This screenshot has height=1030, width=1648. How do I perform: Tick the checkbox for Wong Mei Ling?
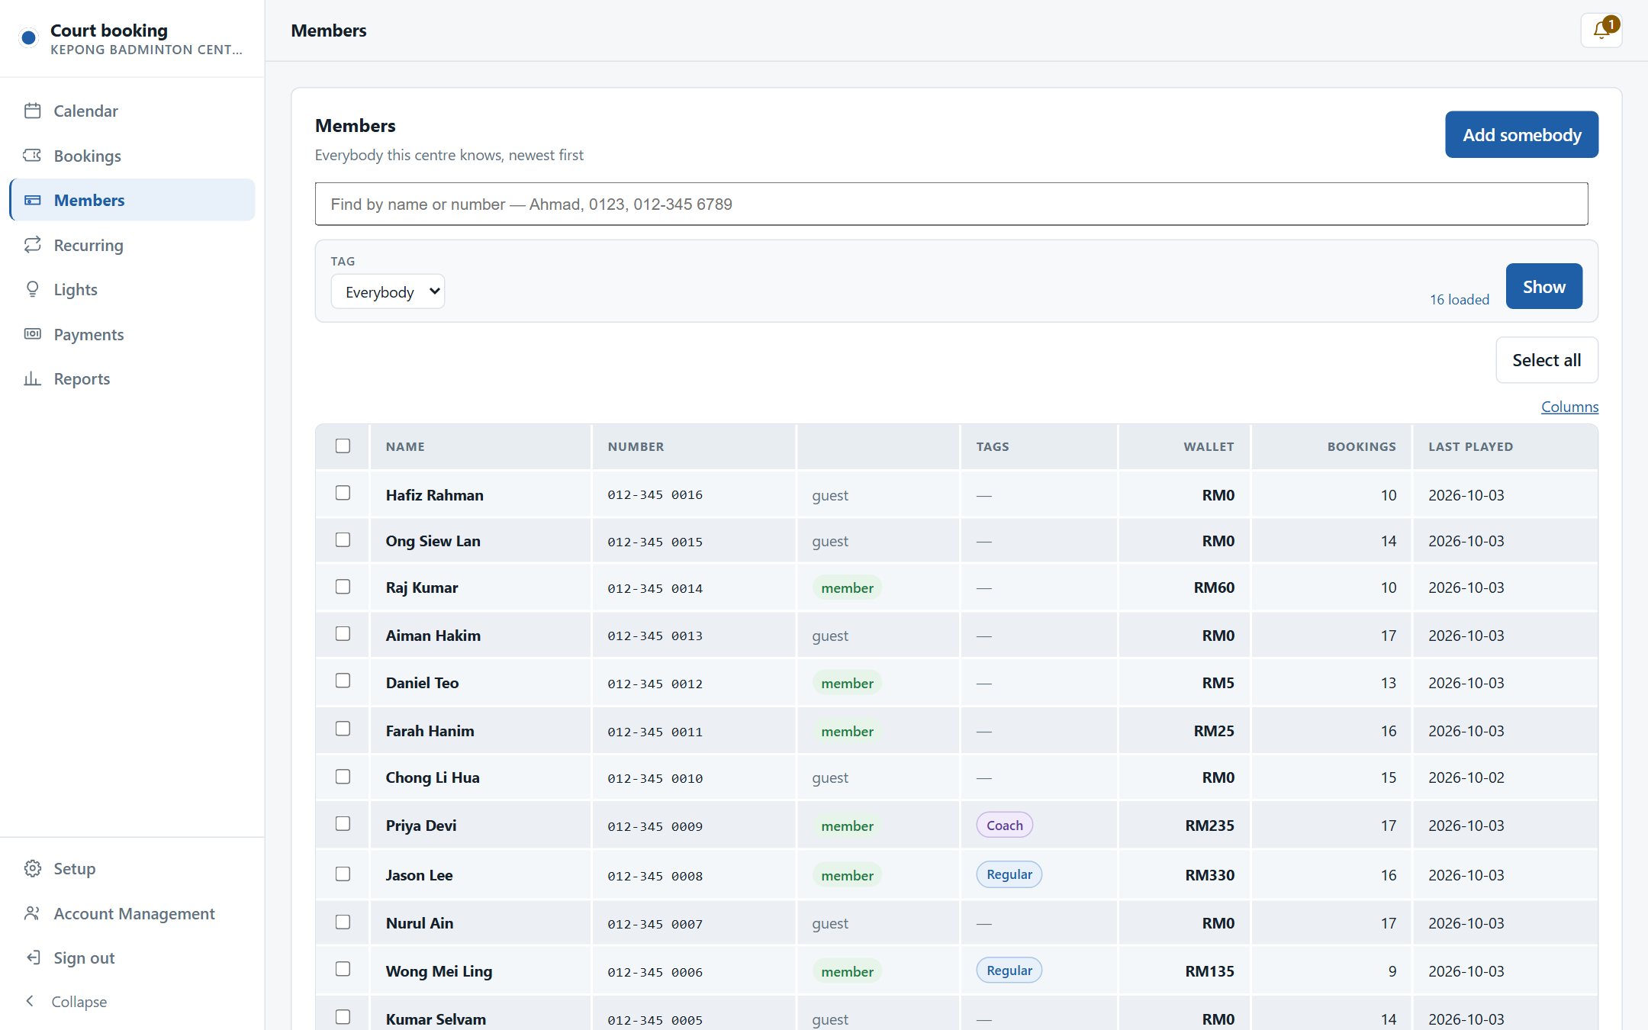pyautogui.click(x=343, y=968)
